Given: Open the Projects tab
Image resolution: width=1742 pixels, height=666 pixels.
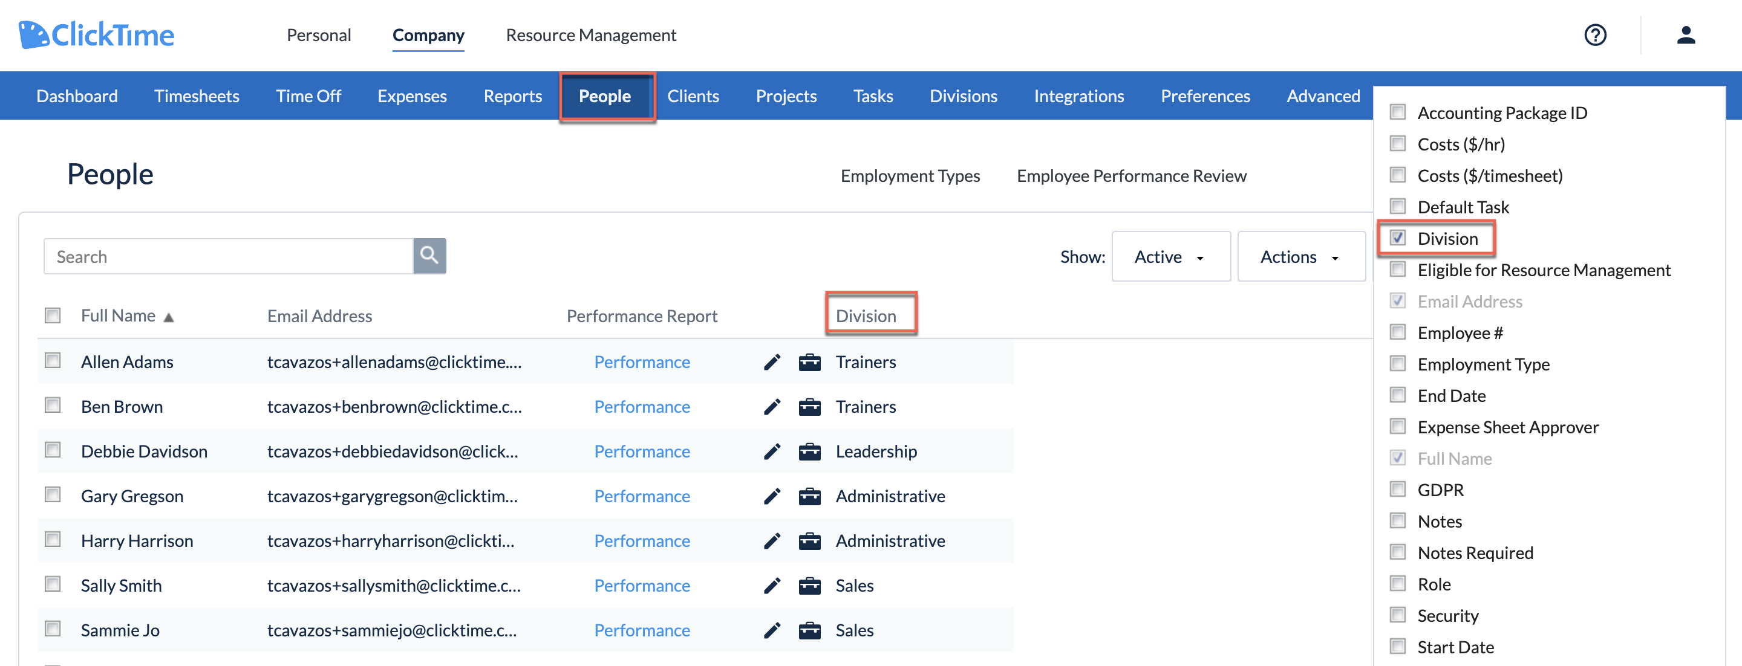Looking at the screenshot, I should point(786,96).
